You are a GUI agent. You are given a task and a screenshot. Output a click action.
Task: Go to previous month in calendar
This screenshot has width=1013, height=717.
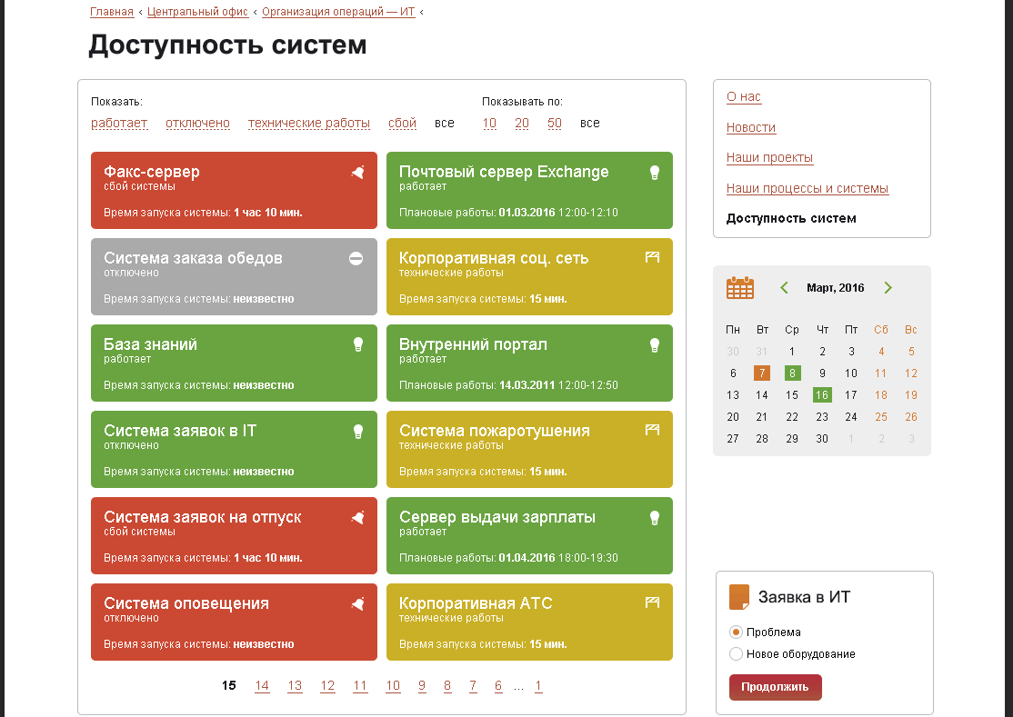click(x=785, y=288)
